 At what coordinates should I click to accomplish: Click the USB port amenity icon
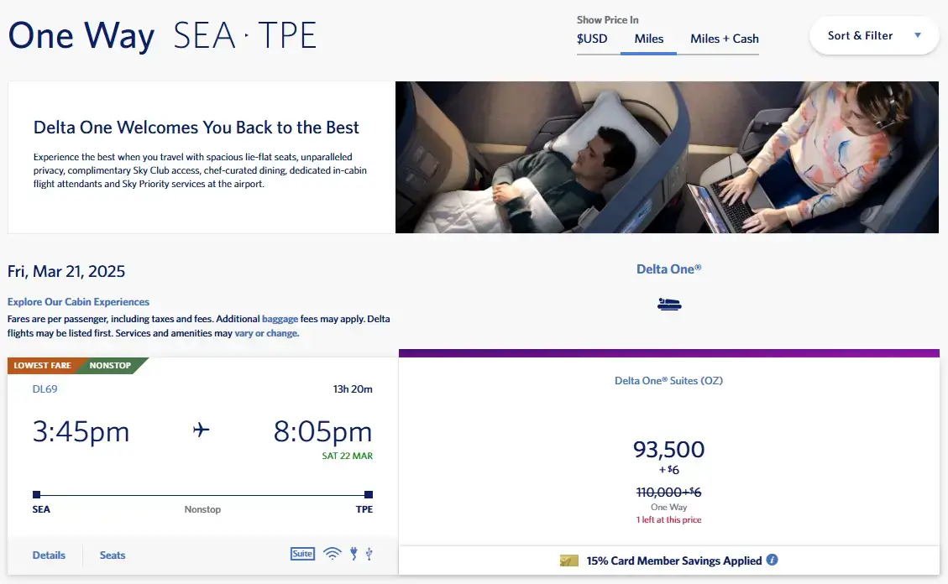[369, 554]
